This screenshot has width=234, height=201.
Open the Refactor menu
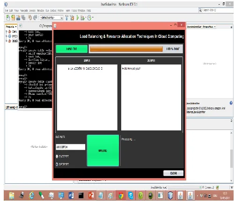41,10
